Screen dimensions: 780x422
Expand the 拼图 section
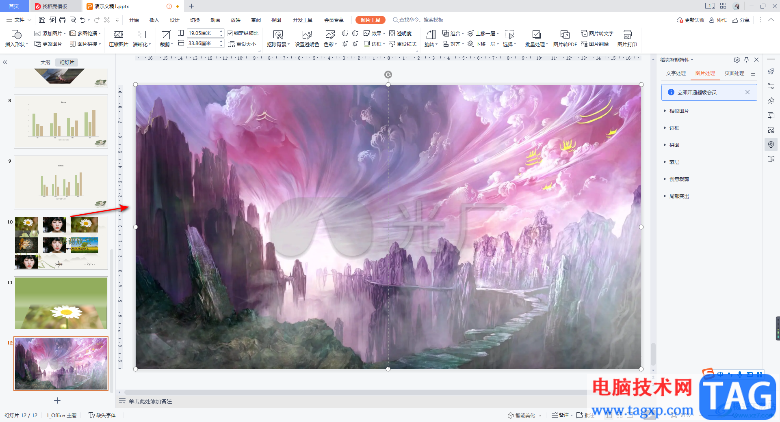point(672,145)
